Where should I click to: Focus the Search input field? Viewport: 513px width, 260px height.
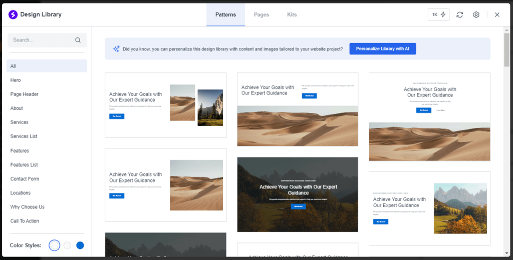(x=47, y=40)
